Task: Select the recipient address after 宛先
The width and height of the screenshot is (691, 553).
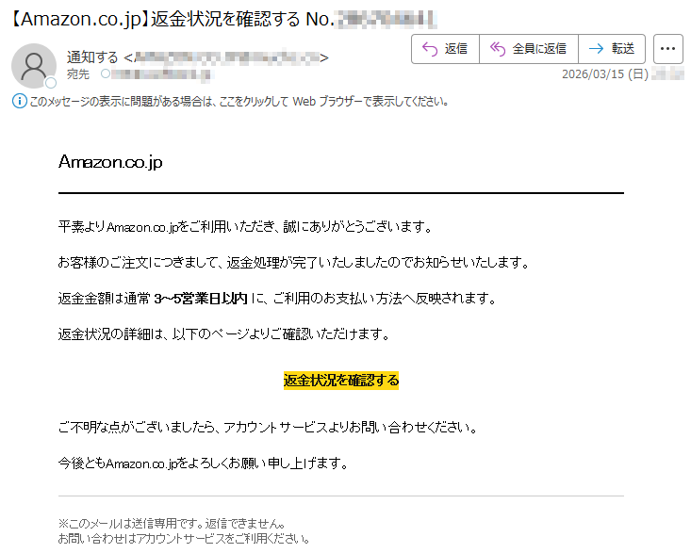Action: coord(161,74)
